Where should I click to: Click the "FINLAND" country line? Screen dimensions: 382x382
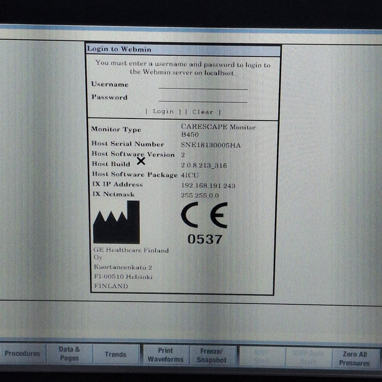click(111, 286)
